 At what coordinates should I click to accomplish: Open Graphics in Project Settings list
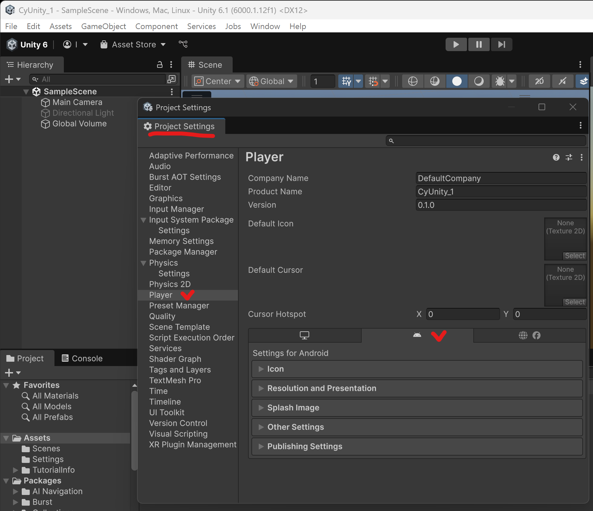pyautogui.click(x=166, y=198)
